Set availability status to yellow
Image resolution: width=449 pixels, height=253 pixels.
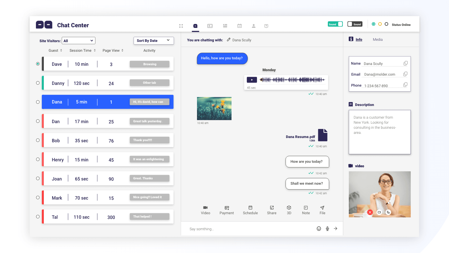pos(380,24)
